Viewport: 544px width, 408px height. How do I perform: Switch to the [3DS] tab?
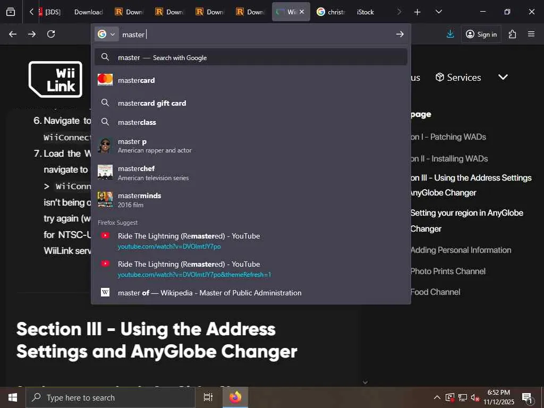pos(49,12)
